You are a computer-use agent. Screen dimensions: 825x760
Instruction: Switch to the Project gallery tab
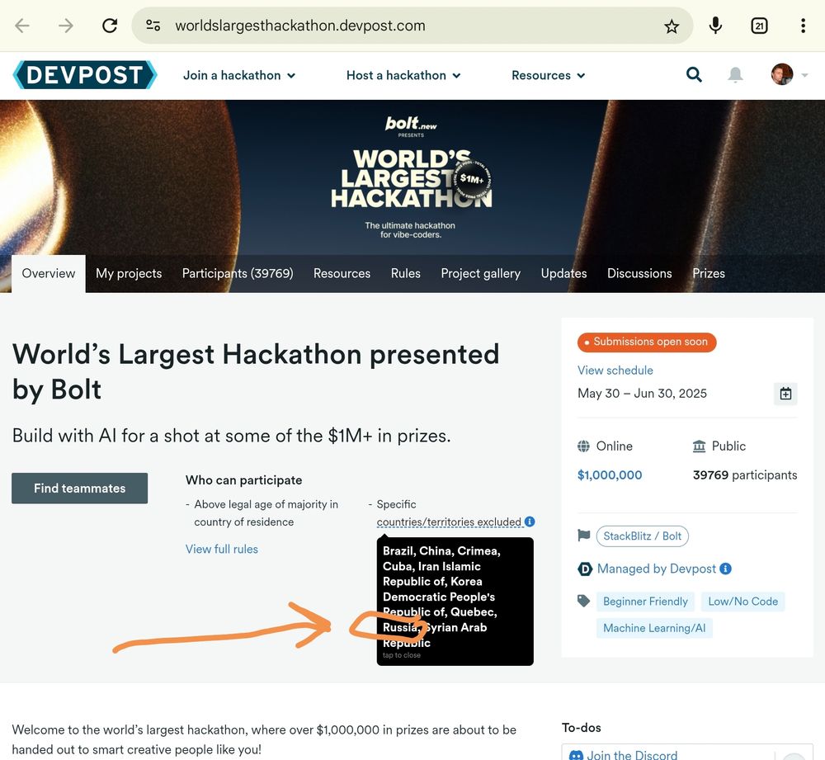tap(481, 273)
